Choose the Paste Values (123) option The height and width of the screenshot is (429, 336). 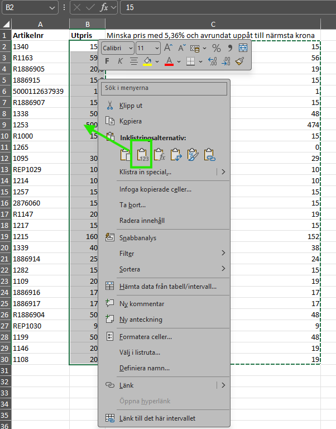[142, 154]
